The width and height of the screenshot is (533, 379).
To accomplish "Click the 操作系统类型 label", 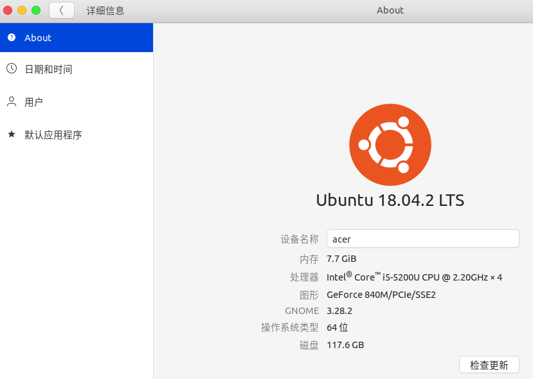I will pyautogui.click(x=290, y=328).
